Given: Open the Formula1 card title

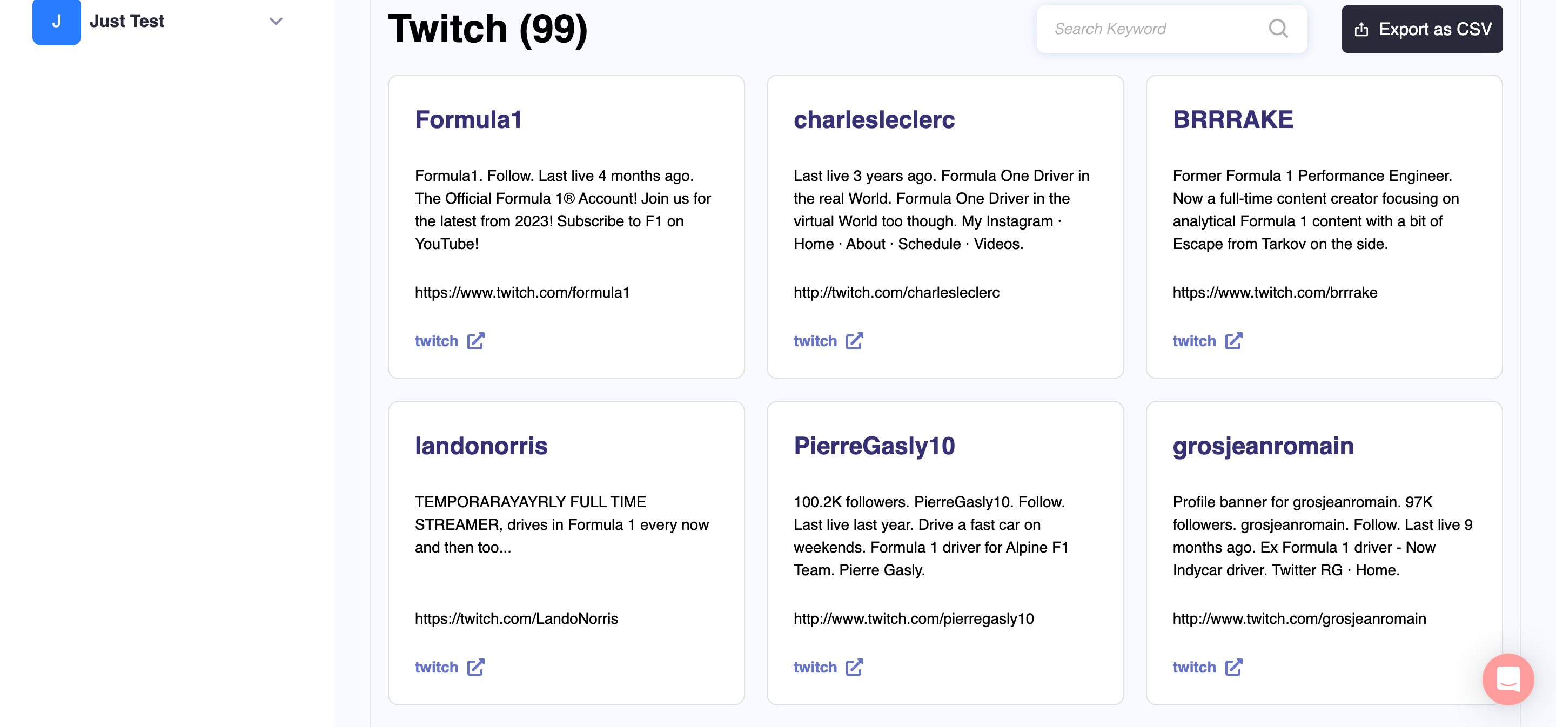Looking at the screenshot, I should (x=467, y=119).
